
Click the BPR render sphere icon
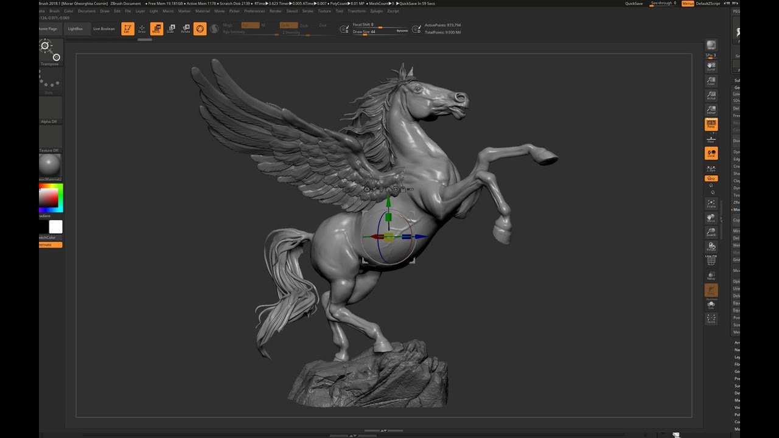[x=711, y=46]
